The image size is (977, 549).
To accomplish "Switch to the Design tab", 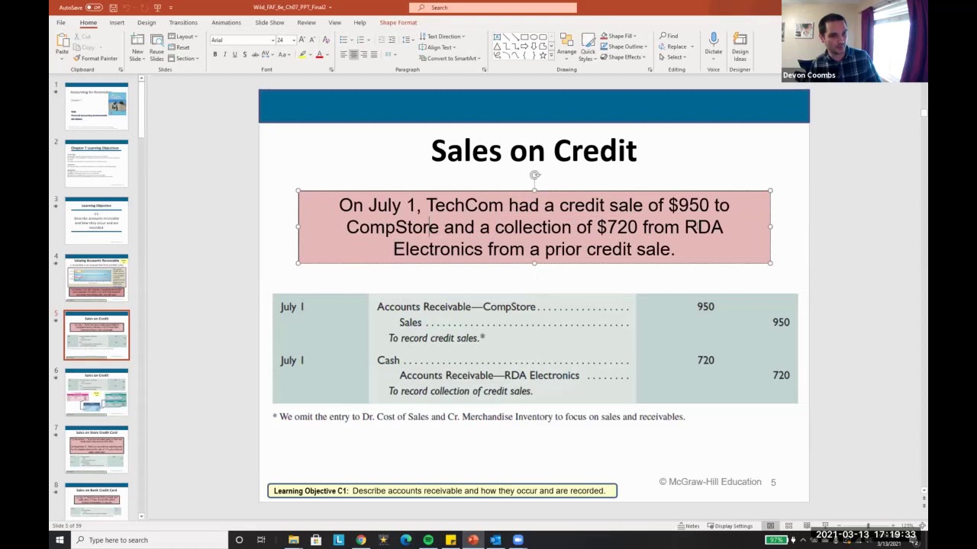I will tap(147, 23).
